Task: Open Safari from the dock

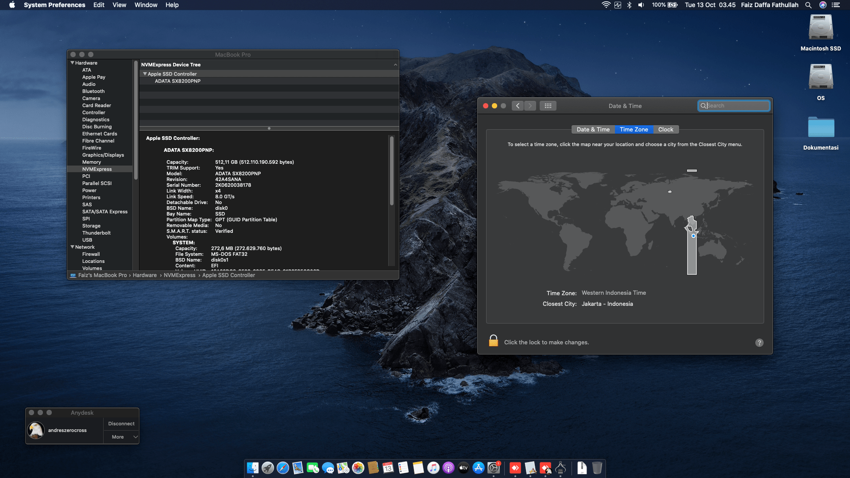Action: click(282, 468)
